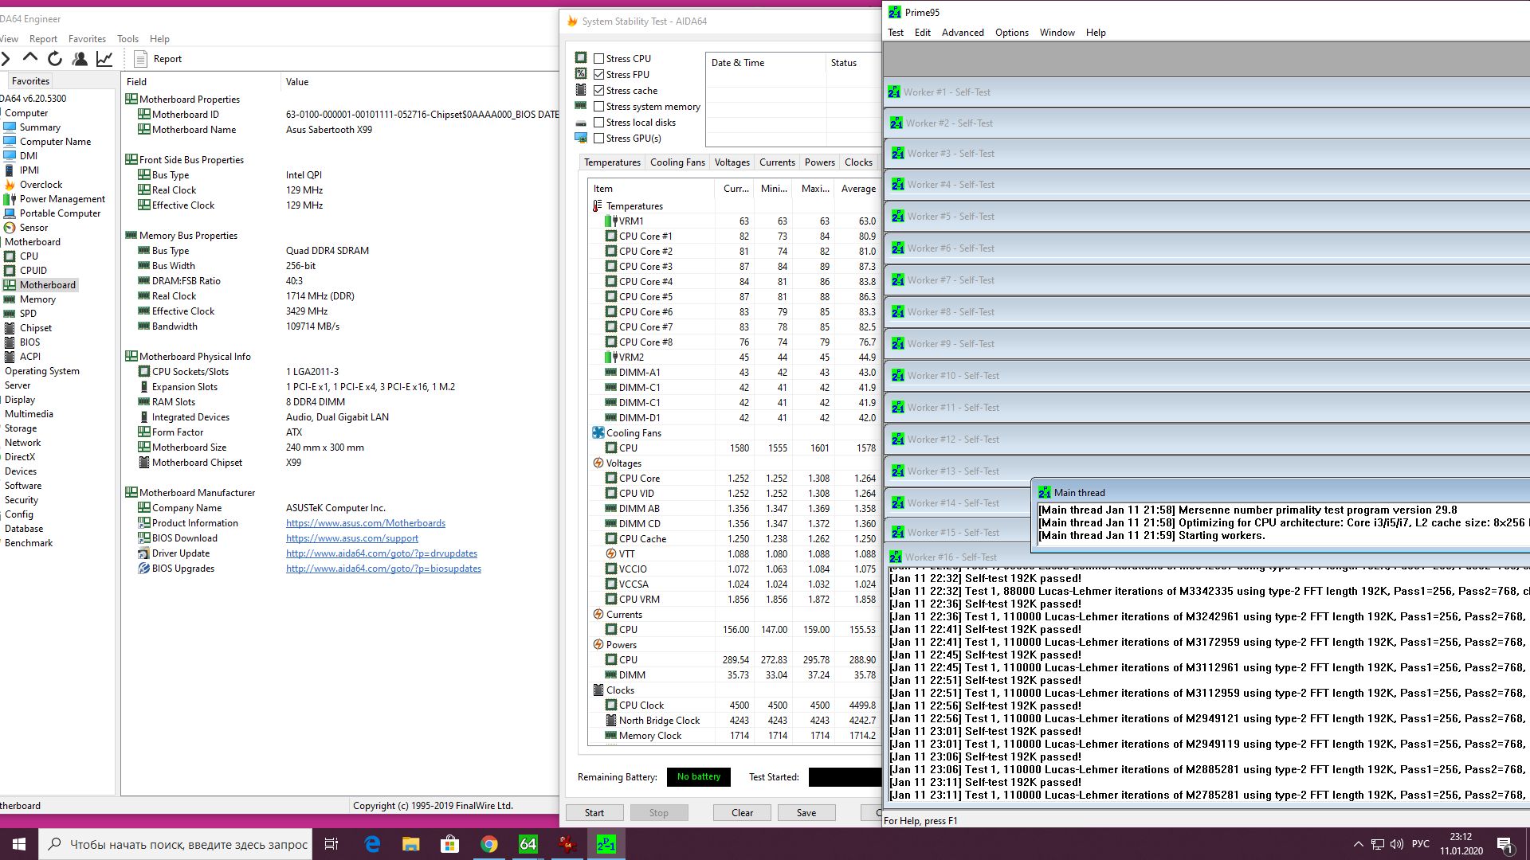Switch to the Cooling Fans tab
The height and width of the screenshot is (860, 1530).
coord(677,162)
